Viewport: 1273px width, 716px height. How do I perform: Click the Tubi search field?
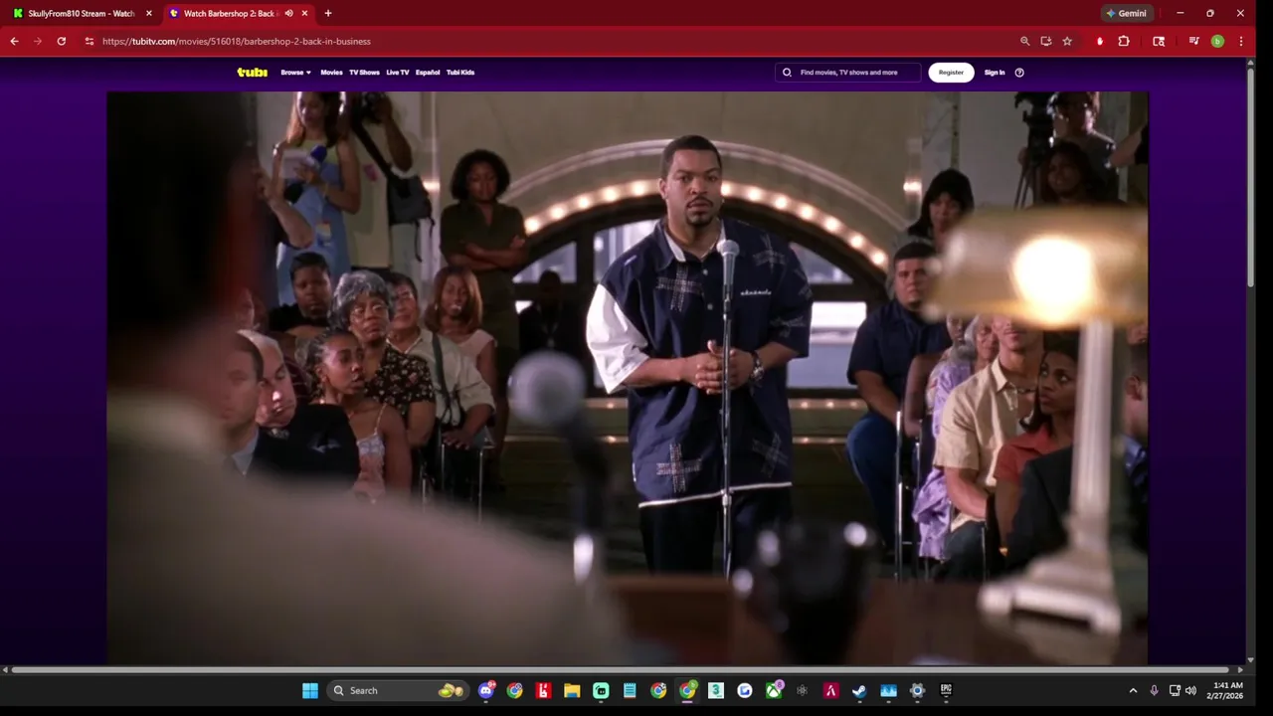coord(847,73)
